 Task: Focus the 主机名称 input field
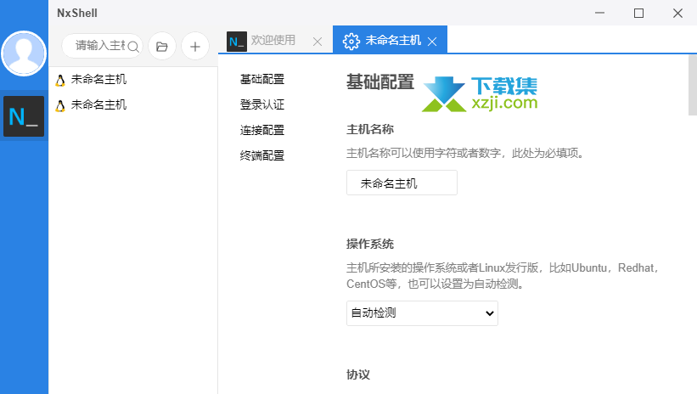point(402,183)
